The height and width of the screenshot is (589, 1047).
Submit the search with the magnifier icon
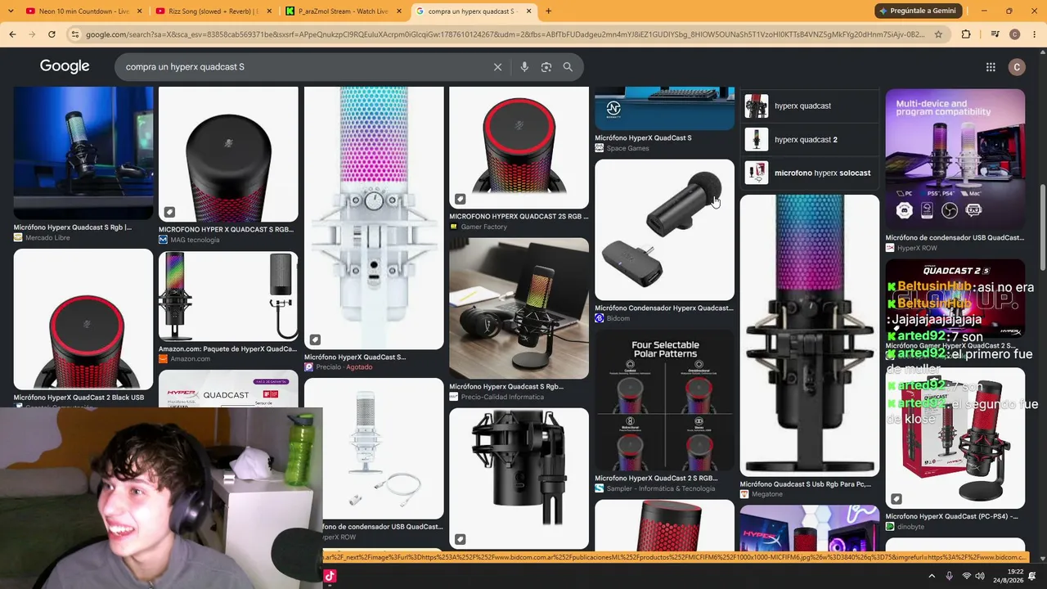coord(568,67)
